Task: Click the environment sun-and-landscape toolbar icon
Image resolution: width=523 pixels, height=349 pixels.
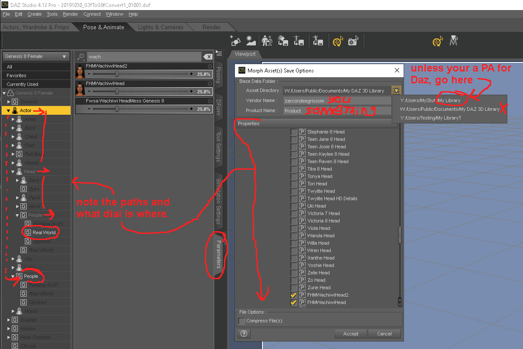Action: pos(251,41)
